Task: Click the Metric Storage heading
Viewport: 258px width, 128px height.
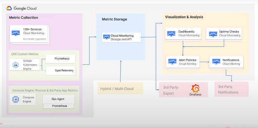Action: click(114, 19)
